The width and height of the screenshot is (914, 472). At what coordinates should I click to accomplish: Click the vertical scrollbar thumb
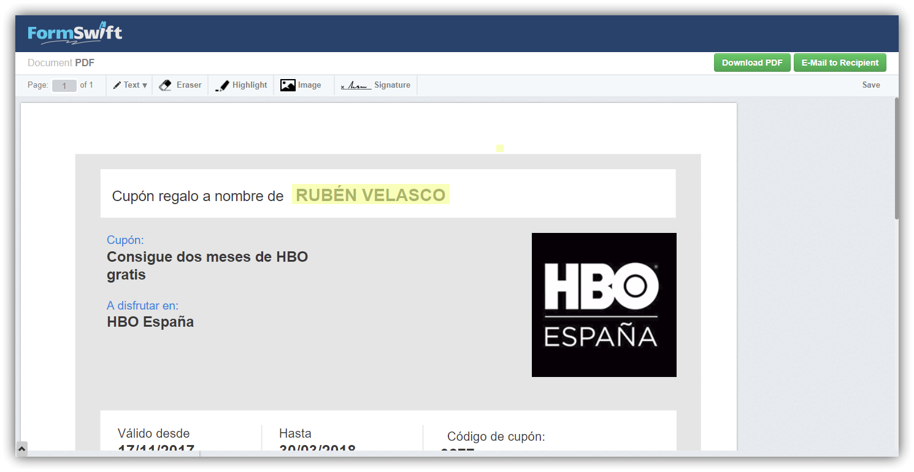(x=897, y=158)
